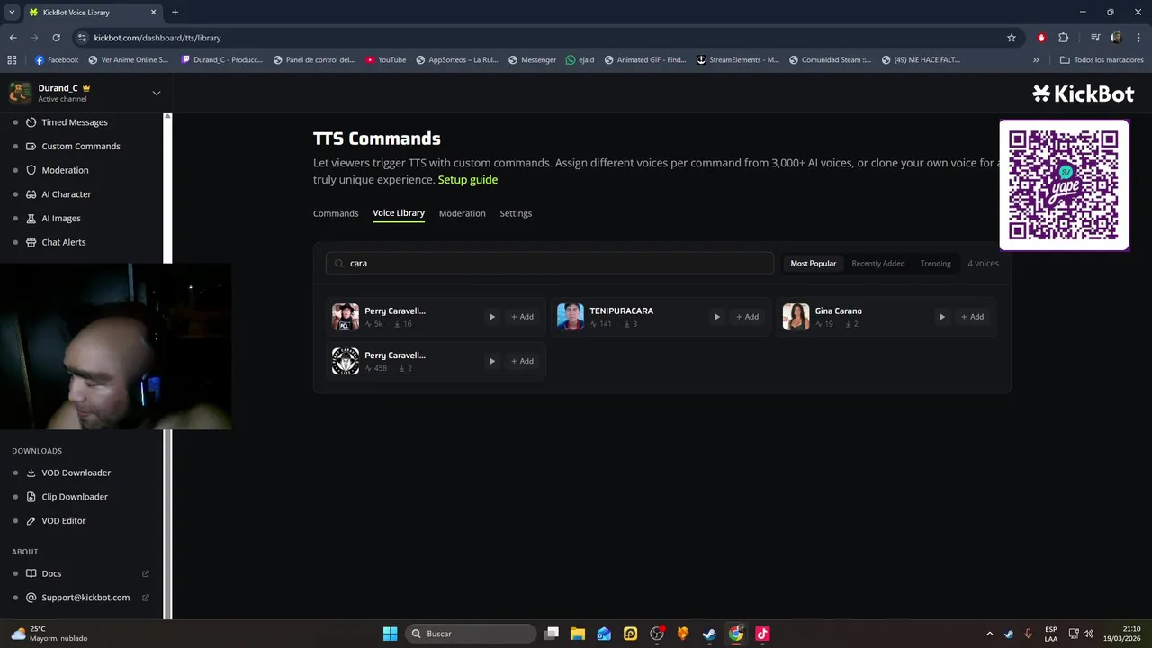Open VOD Downloader tool
This screenshot has width=1152, height=648.
(76, 472)
